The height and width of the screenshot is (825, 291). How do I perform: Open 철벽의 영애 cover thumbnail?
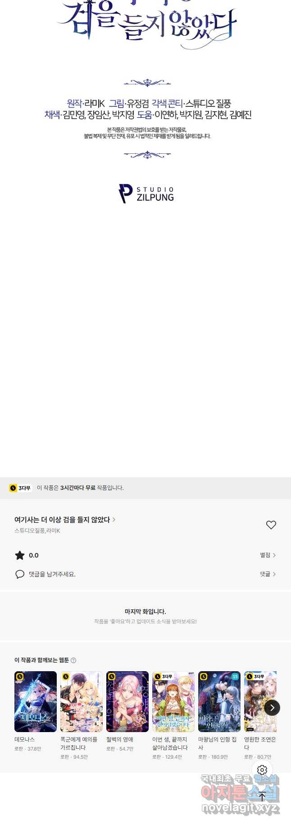click(x=127, y=701)
